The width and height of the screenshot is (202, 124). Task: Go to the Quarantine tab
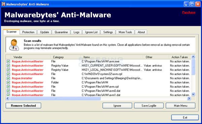pyautogui.click(x=61, y=32)
